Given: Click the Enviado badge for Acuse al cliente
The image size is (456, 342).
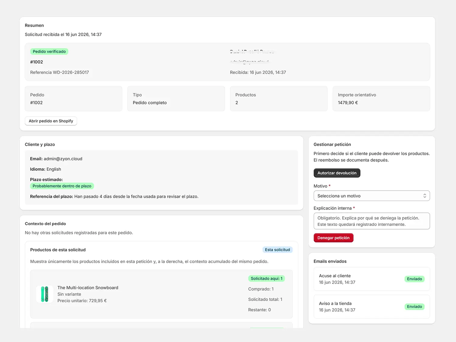Looking at the screenshot, I should coord(414,279).
